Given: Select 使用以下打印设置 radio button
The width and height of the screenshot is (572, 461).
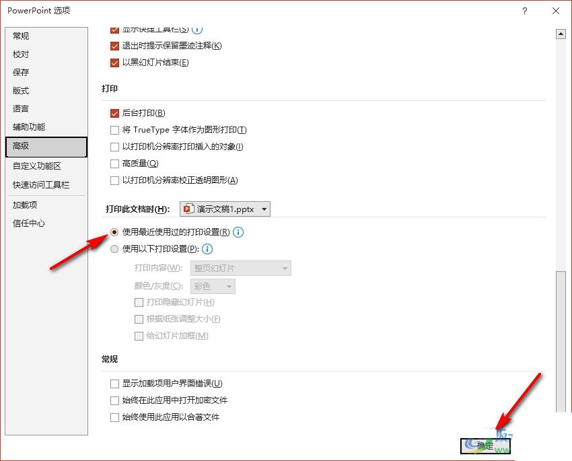Looking at the screenshot, I should [114, 249].
